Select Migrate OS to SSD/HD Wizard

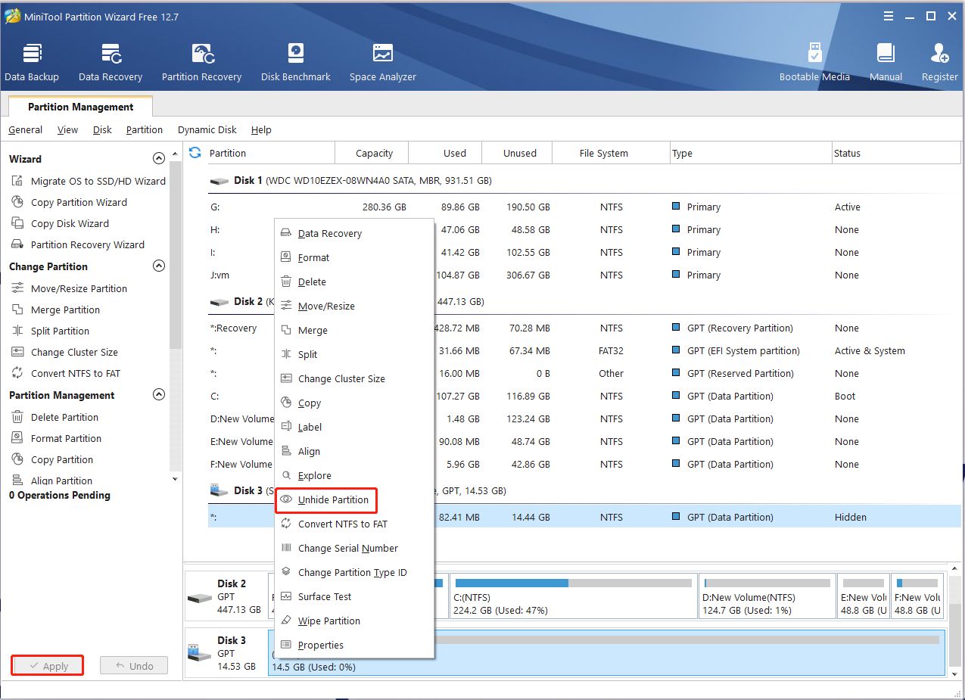[x=98, y=182]
